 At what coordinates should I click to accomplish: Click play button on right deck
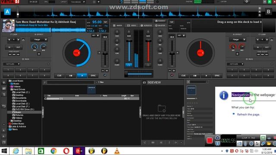206,76
